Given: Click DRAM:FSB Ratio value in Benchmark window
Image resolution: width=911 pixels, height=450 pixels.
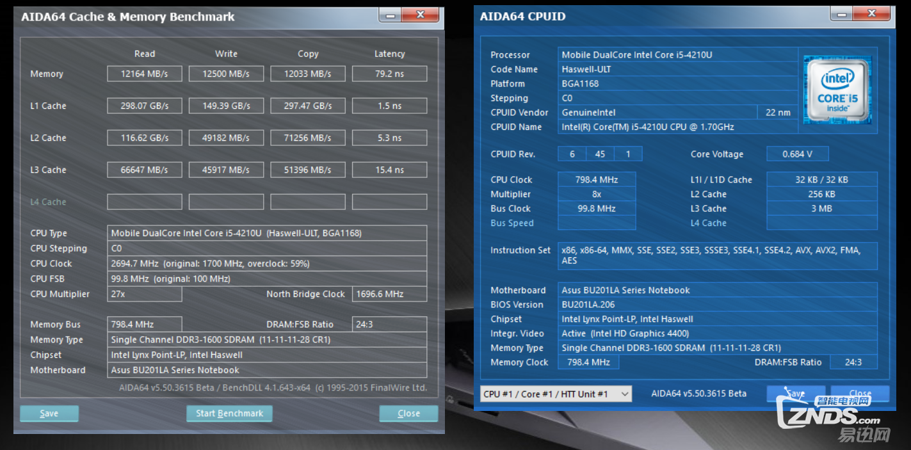Looking at the screenshot, I should pos(389,325).
